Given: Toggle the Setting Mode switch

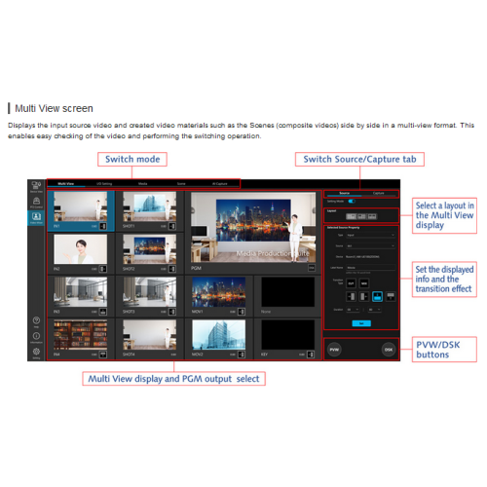Looking at the screenshot, I should point(352,202).
